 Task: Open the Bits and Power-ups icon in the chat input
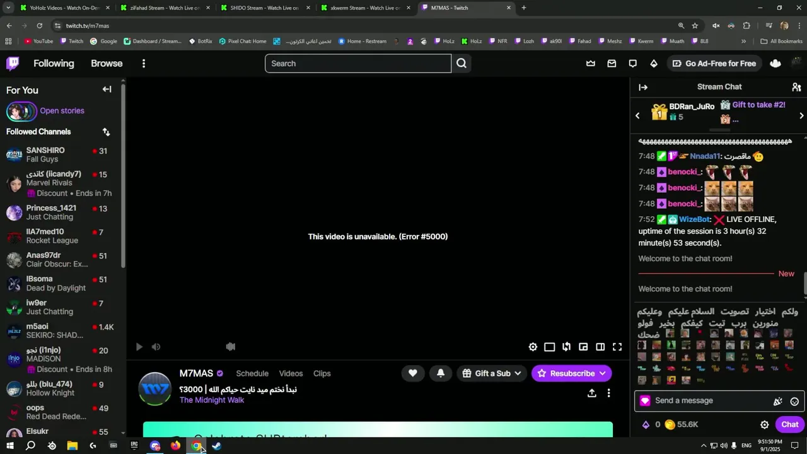[778, 401]
